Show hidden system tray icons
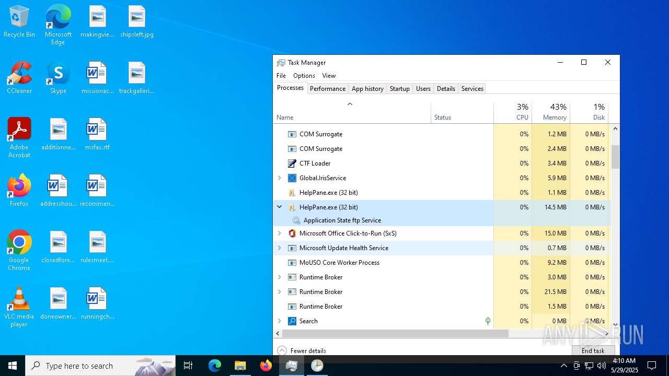 pos(563,366)
